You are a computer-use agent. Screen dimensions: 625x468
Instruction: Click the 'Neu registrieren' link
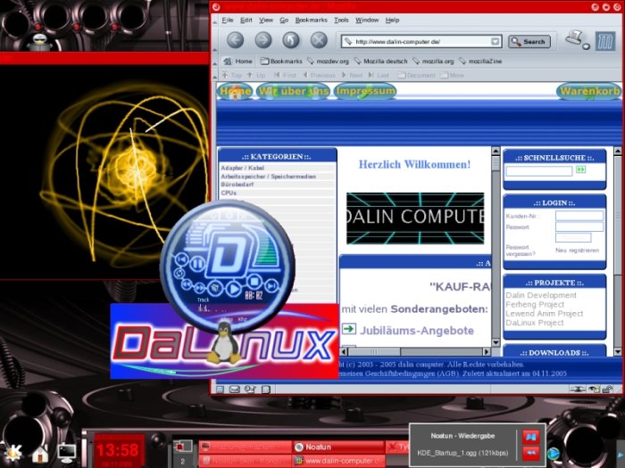(577, 250)
